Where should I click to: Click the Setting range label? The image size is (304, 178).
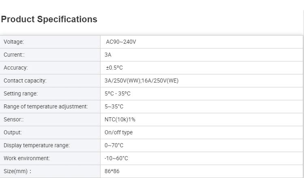[x=21, y=93]
